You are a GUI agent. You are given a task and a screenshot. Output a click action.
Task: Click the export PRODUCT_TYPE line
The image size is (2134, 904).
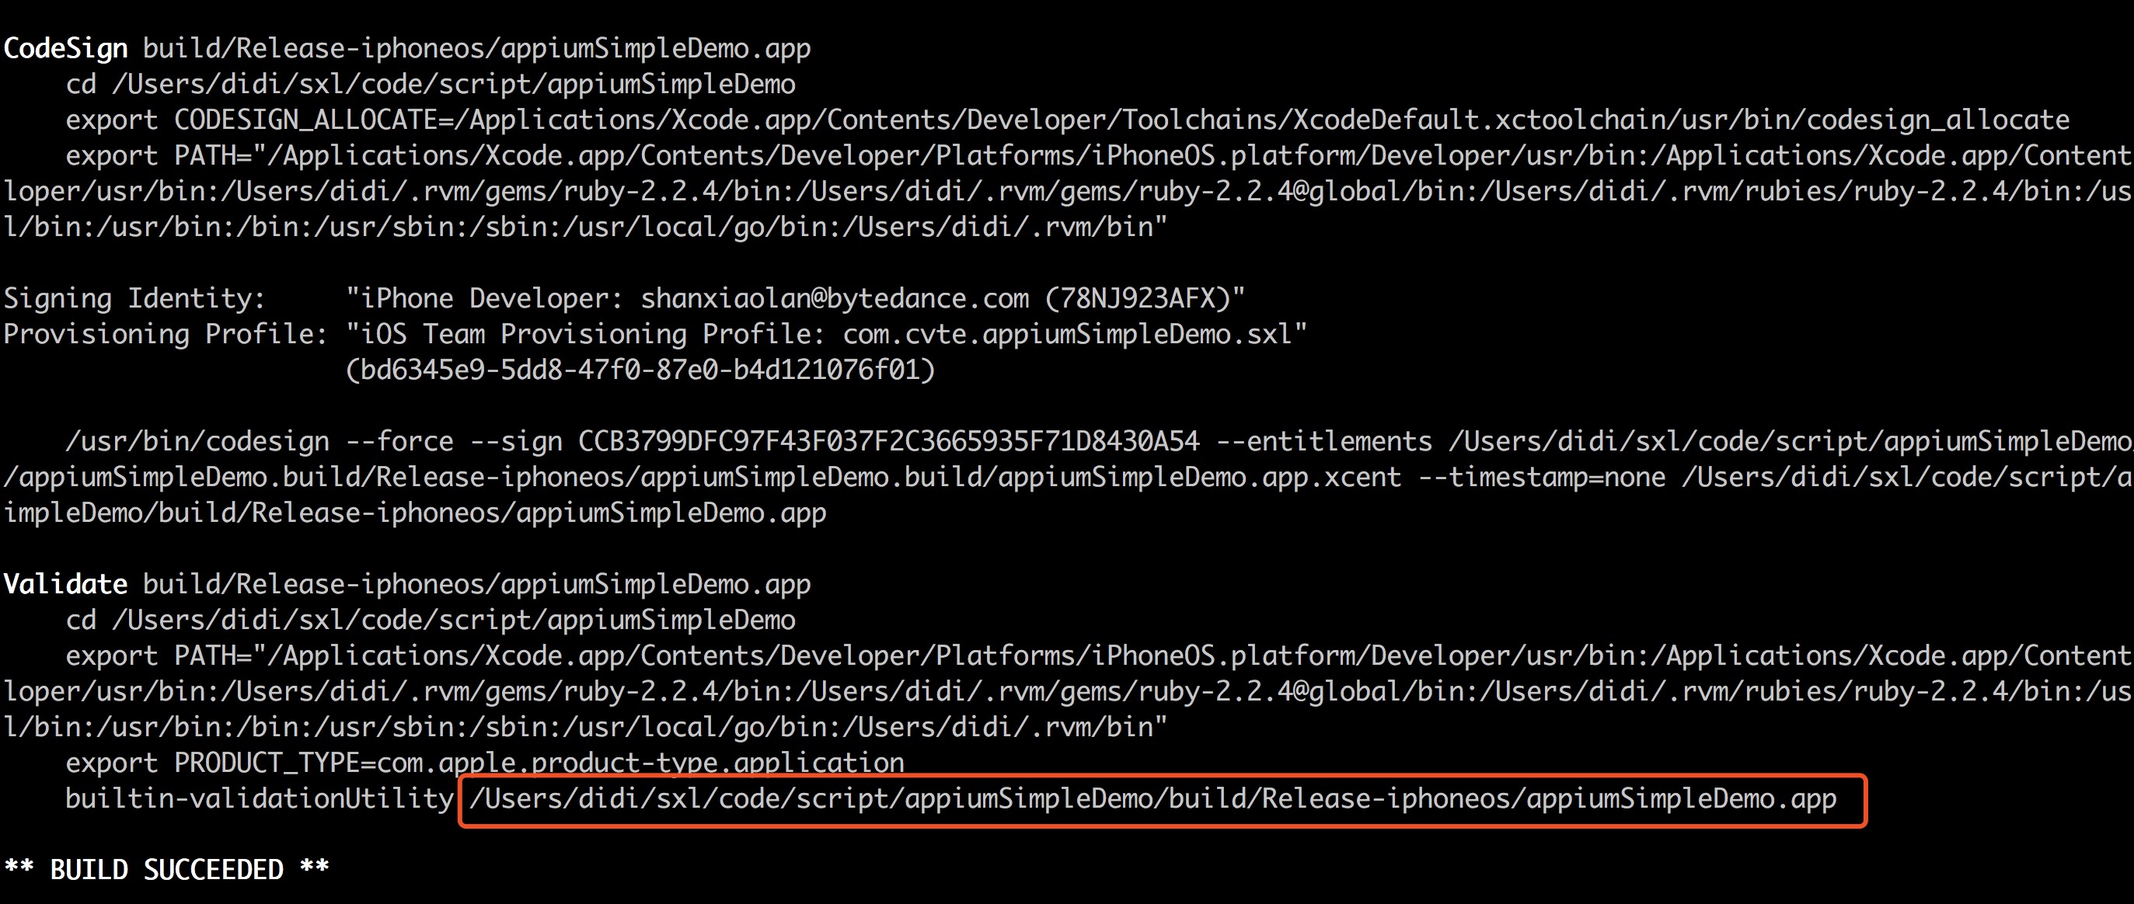coord(485,763)
